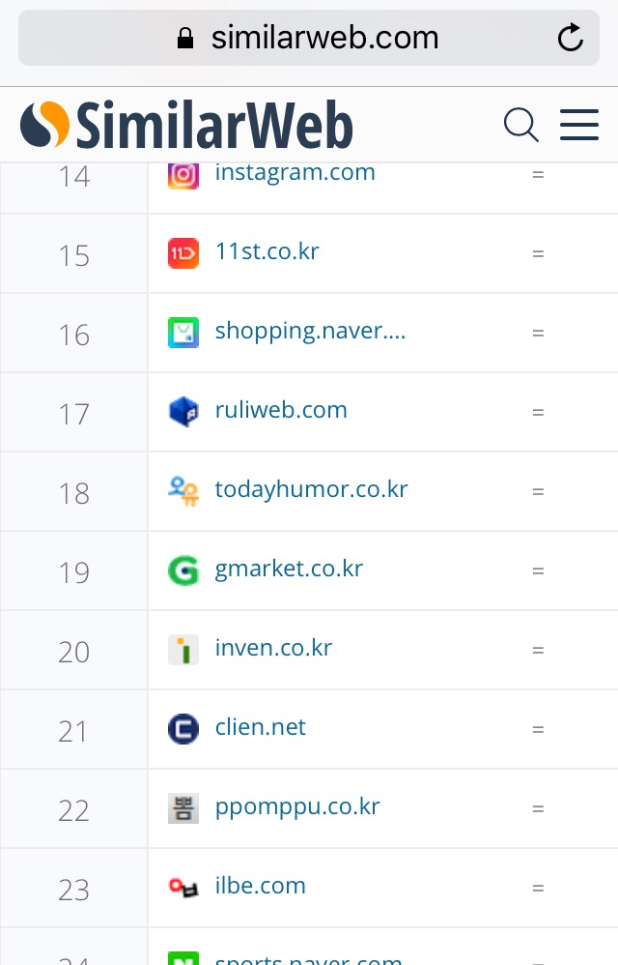Click the ilbe.com favicon
This screenshot has width=618, height=965.
pos(183,887)
